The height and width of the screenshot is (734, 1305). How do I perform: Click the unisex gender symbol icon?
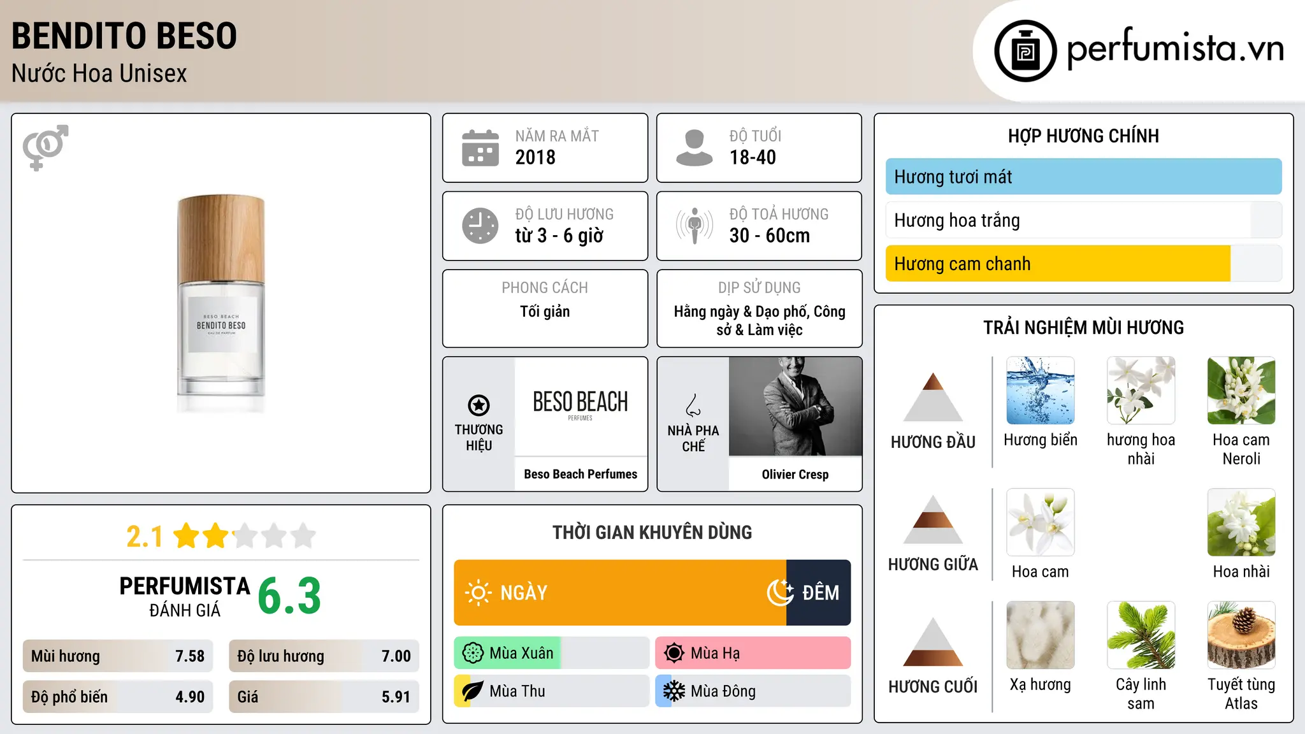pos(45,148)
